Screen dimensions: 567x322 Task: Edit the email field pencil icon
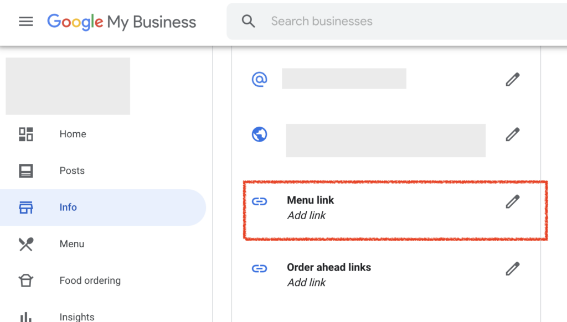pyautogui.click(x=513, y=80)
